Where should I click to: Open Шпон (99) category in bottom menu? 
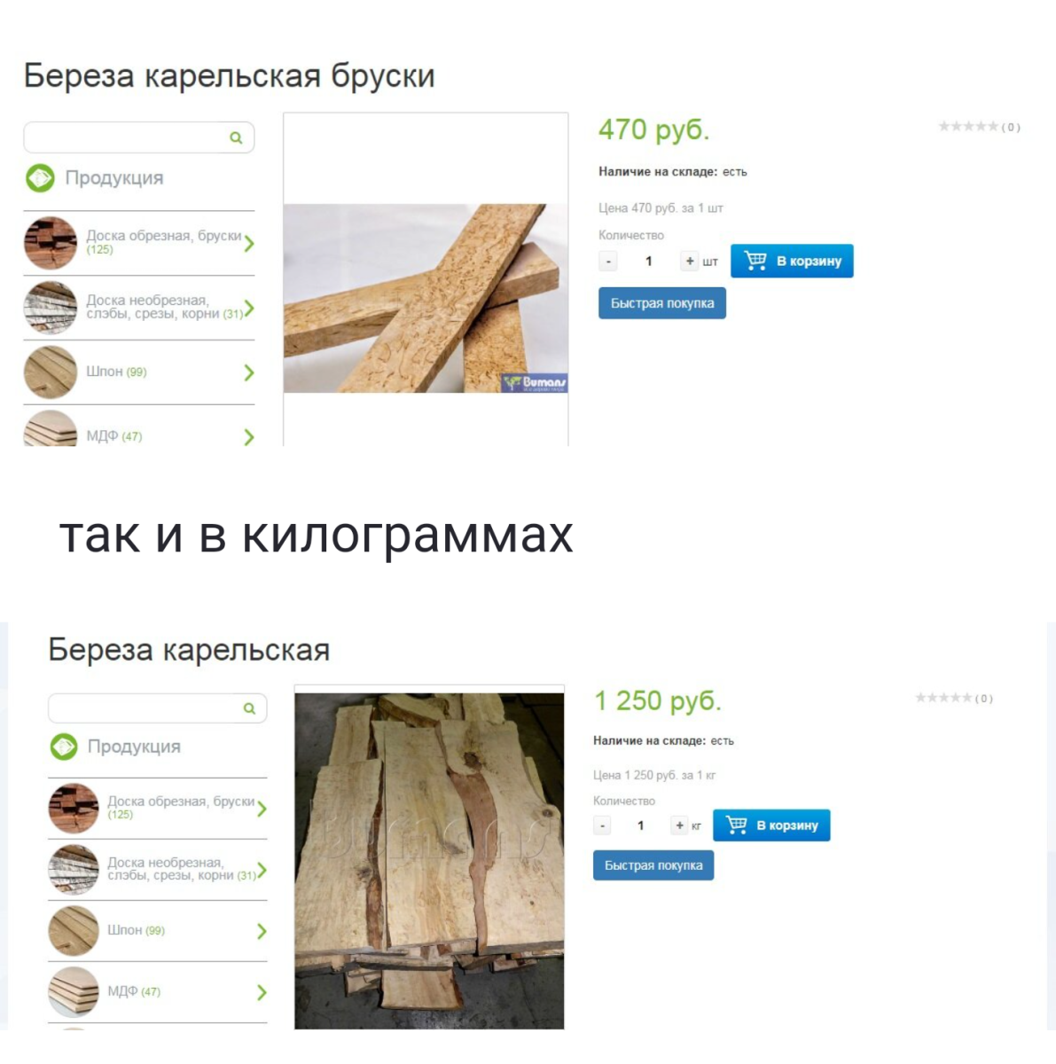158,930
